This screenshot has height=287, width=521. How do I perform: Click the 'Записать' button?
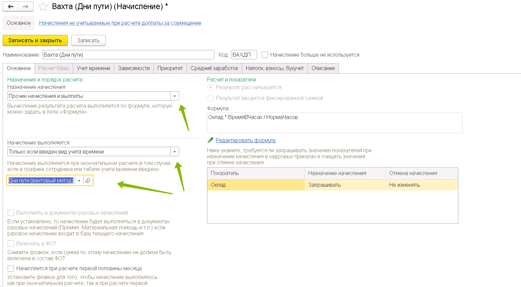coord(88,40)
